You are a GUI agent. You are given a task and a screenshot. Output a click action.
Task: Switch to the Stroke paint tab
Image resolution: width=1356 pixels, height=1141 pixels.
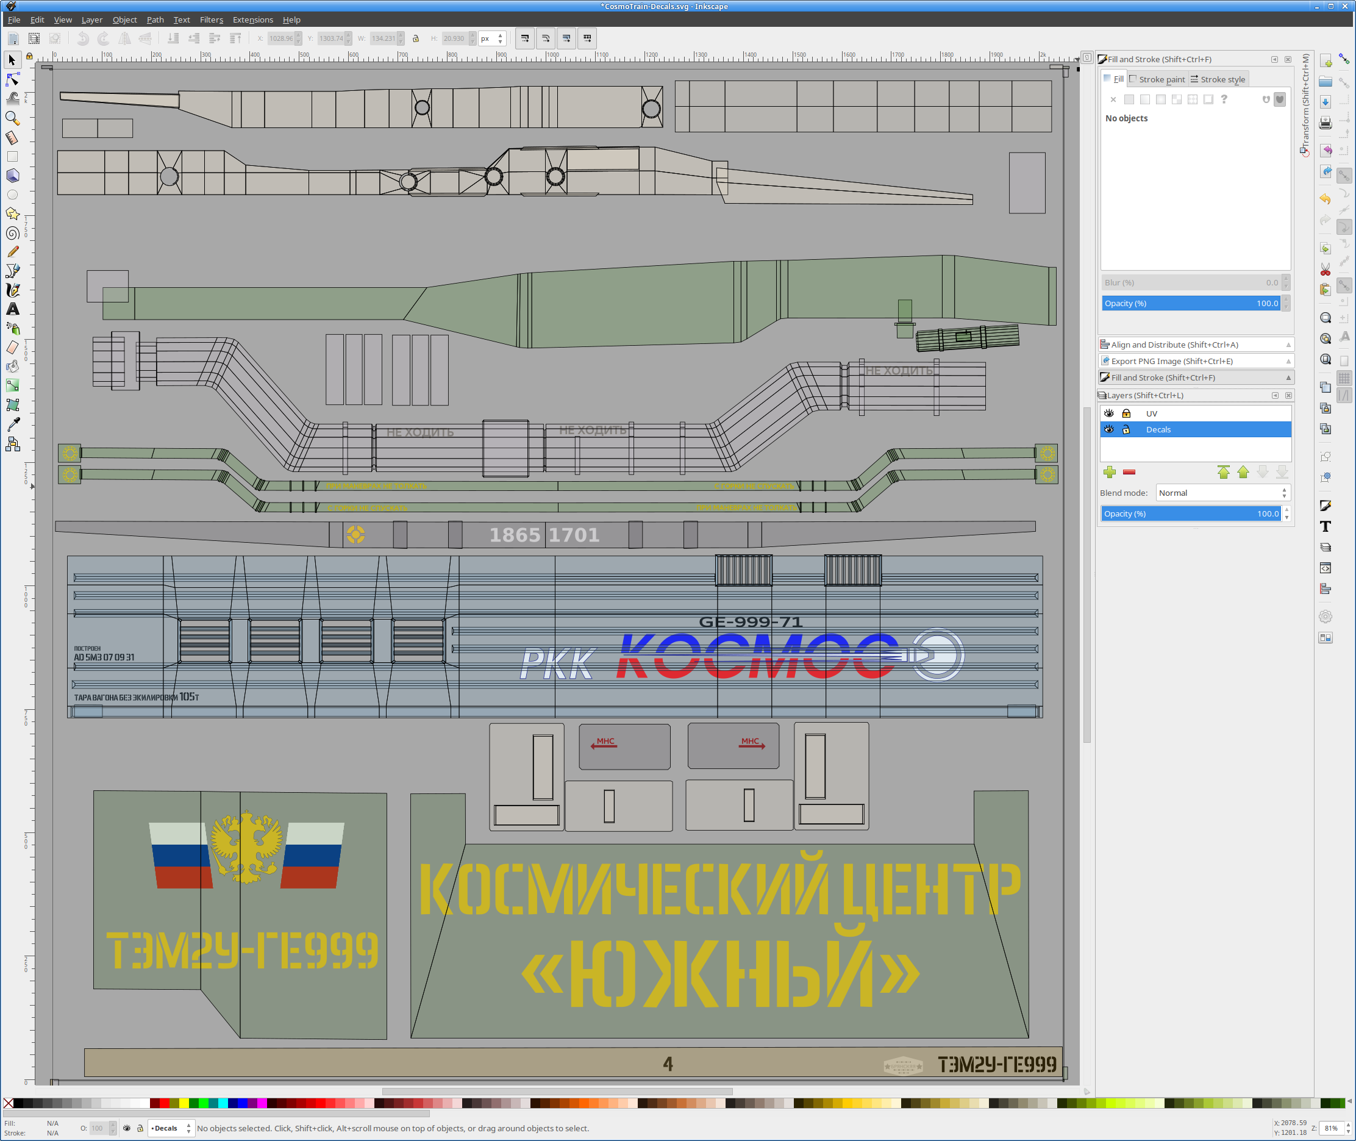(1157, 79)
